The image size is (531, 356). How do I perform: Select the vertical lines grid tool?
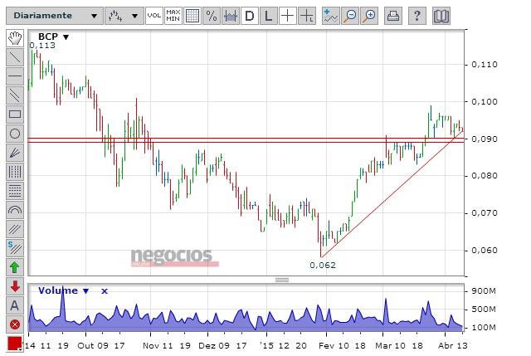pyautogui.click(x=15, y=172)
